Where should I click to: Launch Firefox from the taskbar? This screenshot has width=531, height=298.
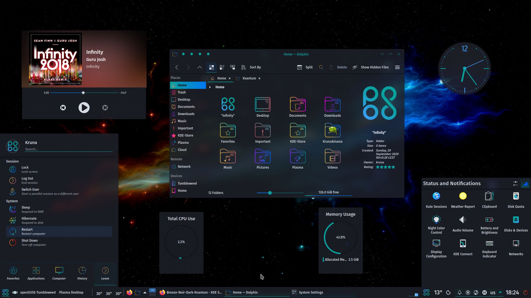[x=129, y=292]
